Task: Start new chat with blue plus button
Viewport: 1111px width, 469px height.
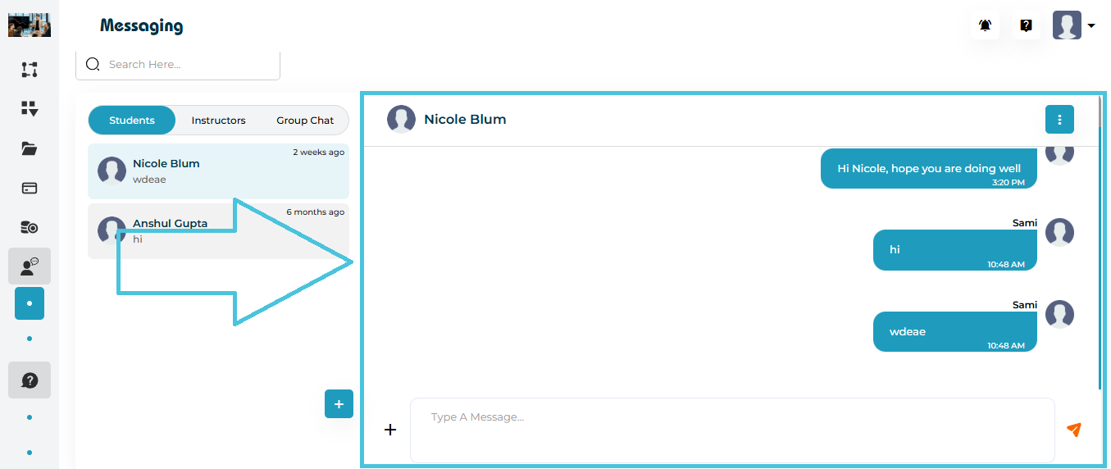Action: click(x=339, y=404)
